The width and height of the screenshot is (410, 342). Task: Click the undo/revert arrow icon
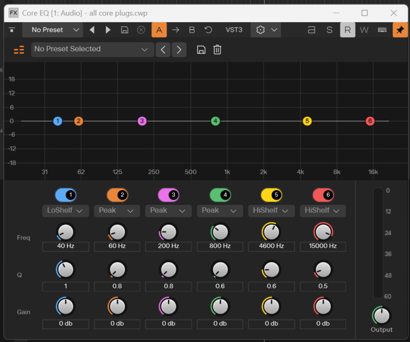click(208, 30)
